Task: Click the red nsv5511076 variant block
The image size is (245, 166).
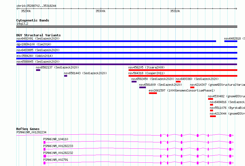Action: point(212,110)
